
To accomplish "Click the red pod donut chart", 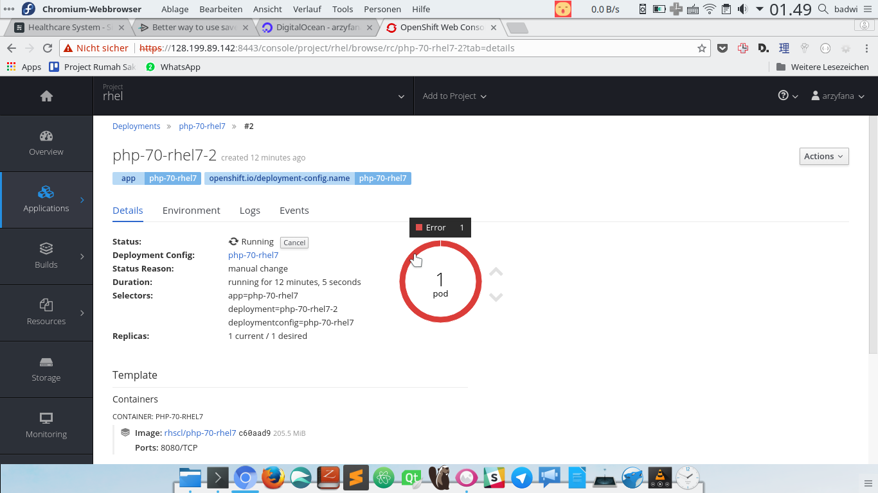I will click(441, 282).
